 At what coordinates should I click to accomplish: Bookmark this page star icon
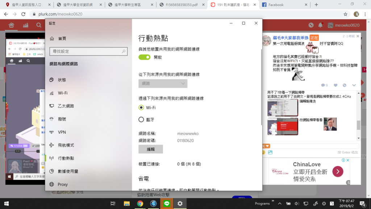[x=345, y=14]
